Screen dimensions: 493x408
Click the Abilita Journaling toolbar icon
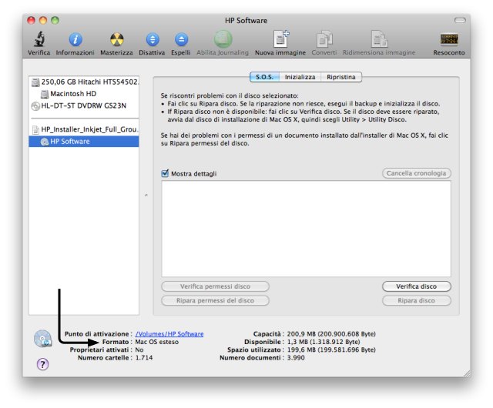coord(223,39)
